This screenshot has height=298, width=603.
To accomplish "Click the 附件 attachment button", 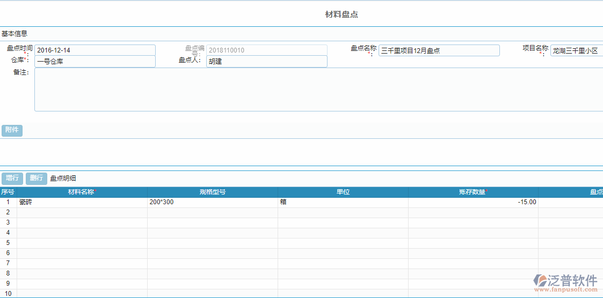I will (12, 130).
